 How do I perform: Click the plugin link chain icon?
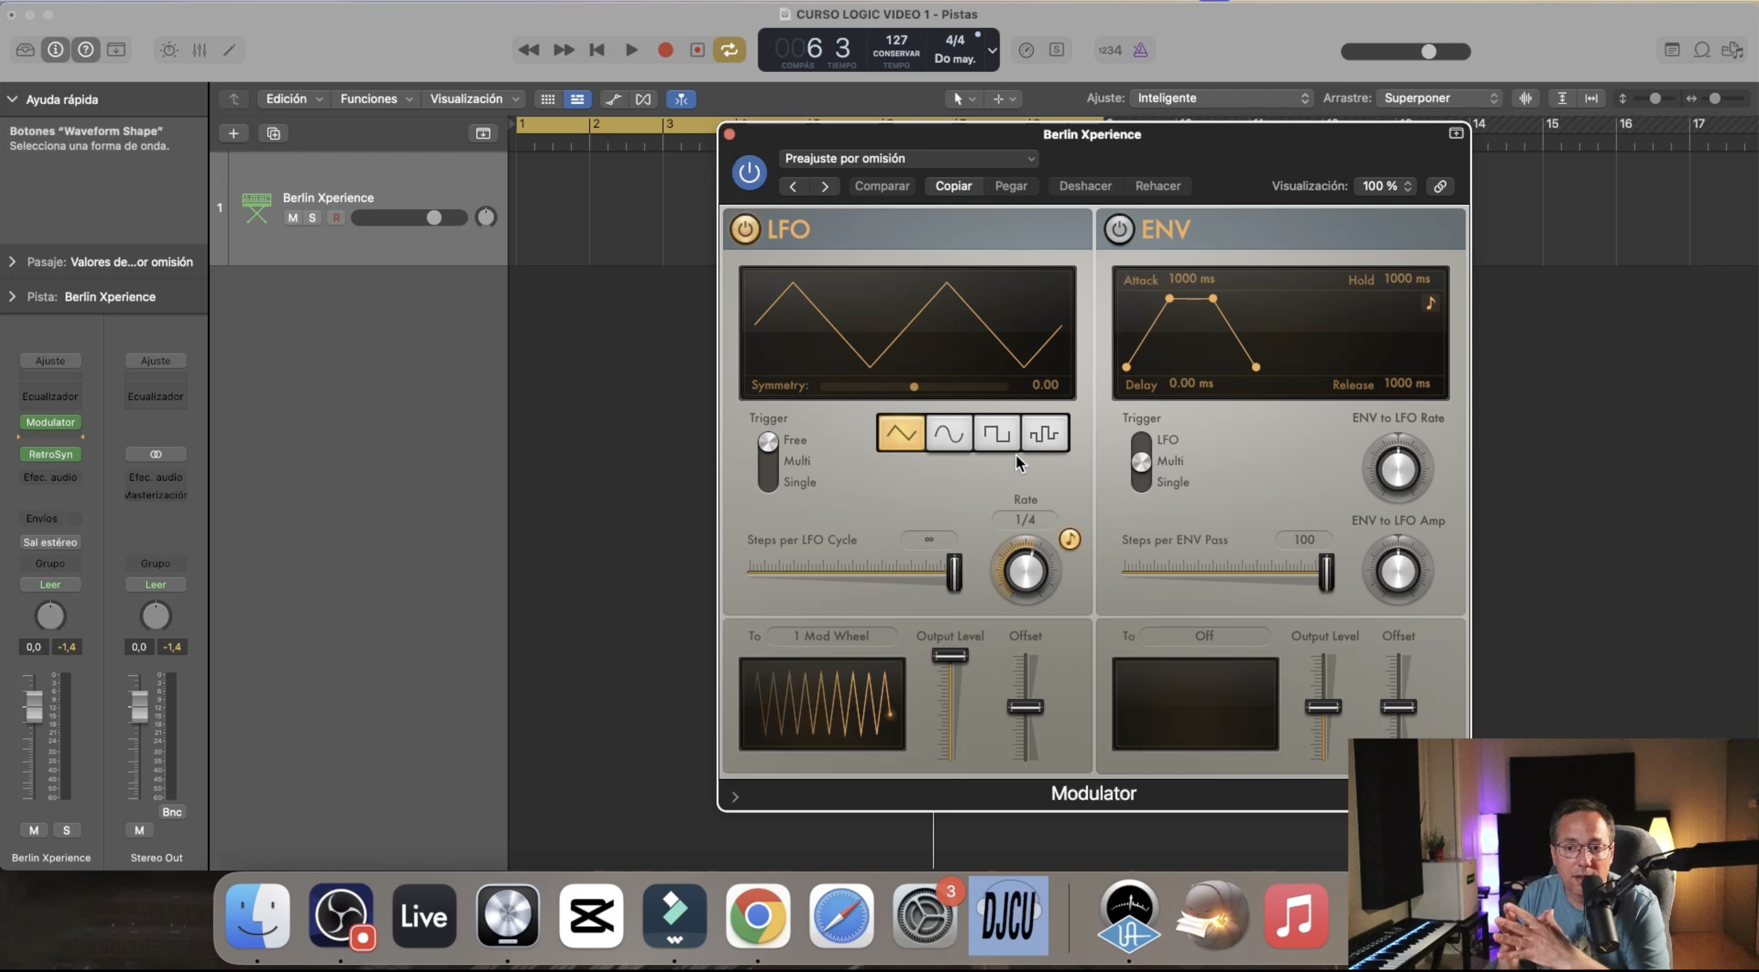pyautogui.click(x=1439, y=186)
